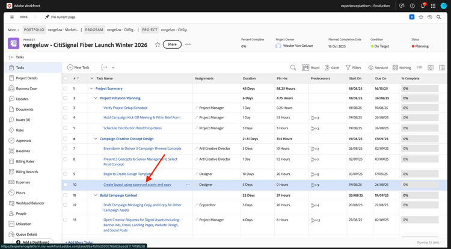Collapse the Project Initiation/Planning group
The image size is (451, 249).
(x=96, y=98)
